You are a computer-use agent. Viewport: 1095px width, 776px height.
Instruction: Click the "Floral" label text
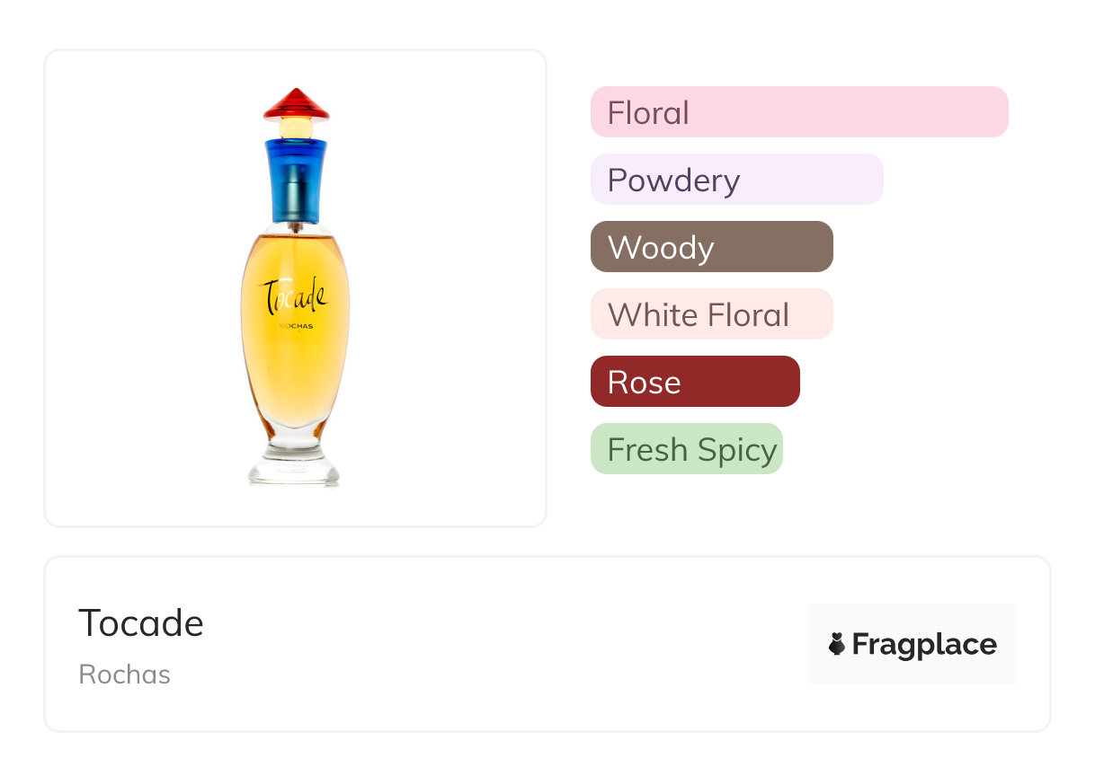click(x=648, y=113)
